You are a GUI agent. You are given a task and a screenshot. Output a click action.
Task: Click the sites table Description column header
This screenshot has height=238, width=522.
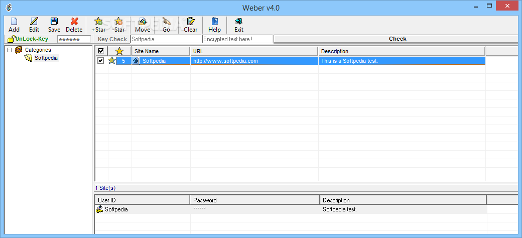point(402,51)
